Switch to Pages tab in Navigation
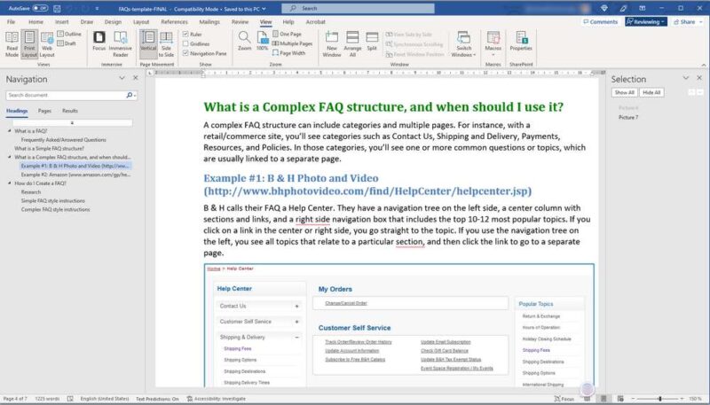The image size is (710, 405). click(44, 111)
